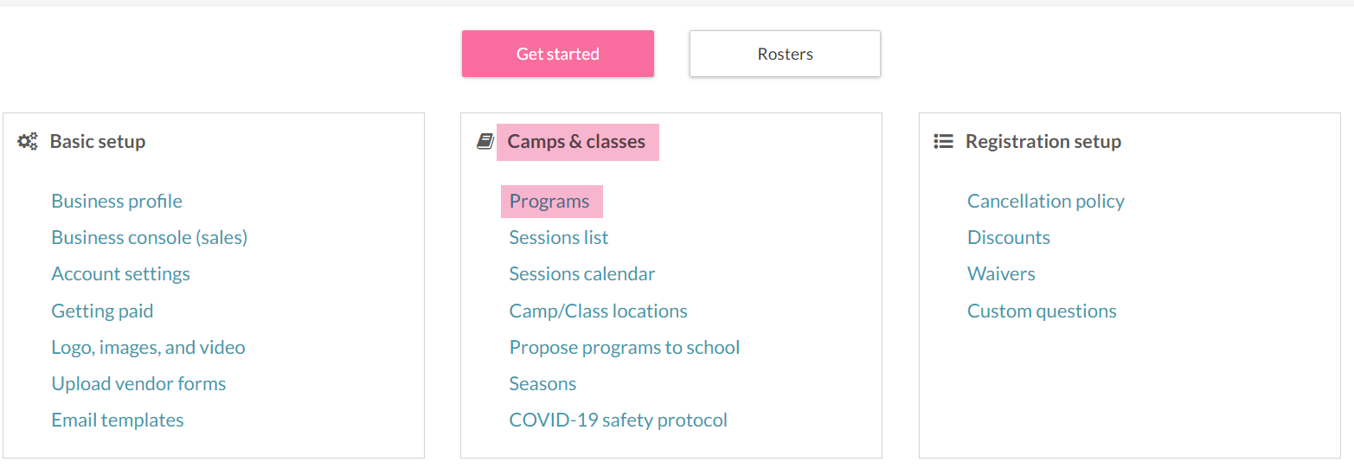Open the Rosters button

tap(785, 55)
